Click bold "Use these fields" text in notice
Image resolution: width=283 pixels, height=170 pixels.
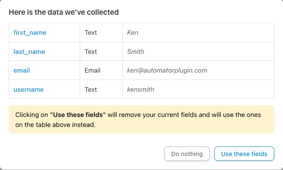click(x=78, y=115)
